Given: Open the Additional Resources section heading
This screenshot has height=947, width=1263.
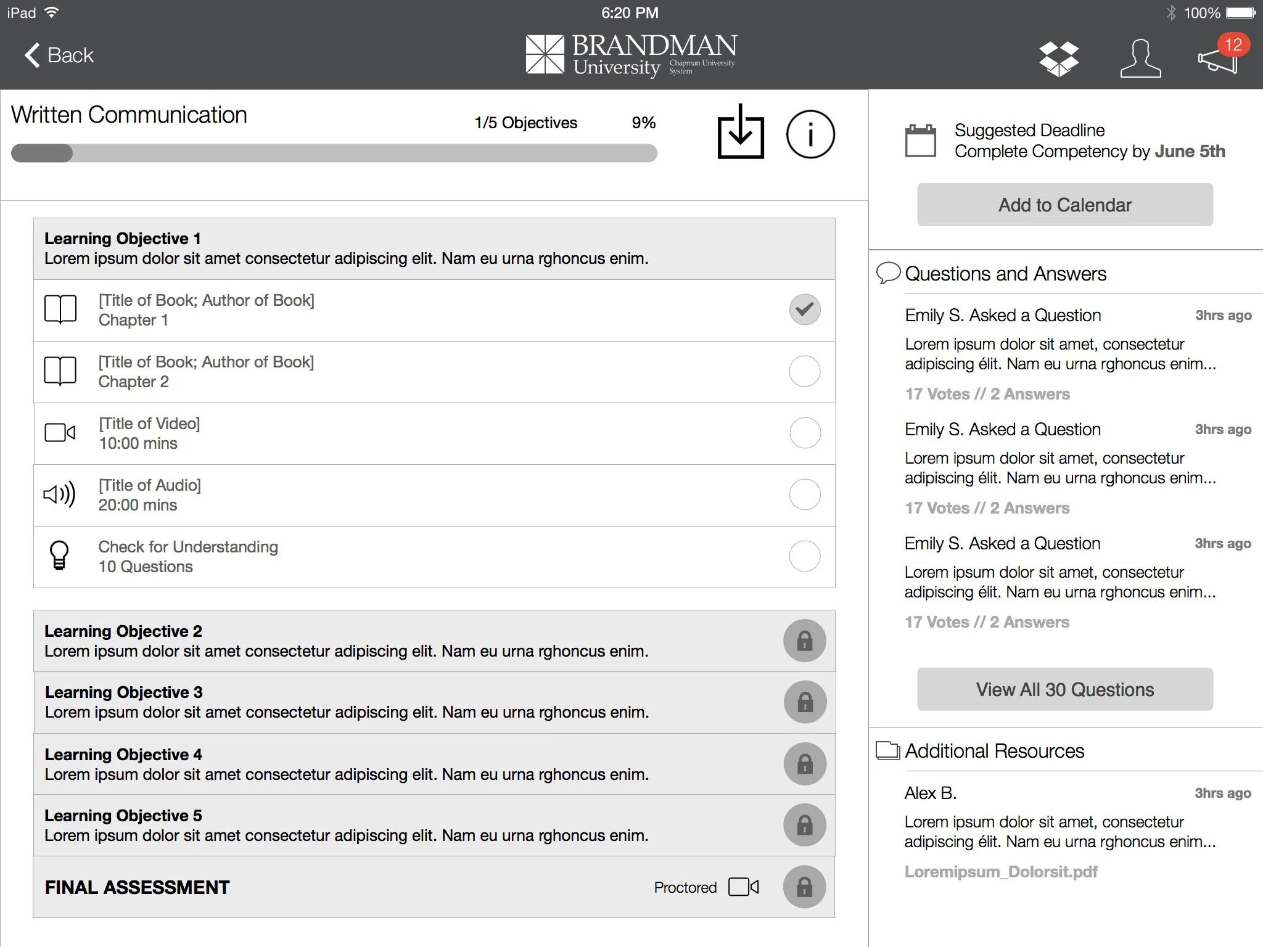Looking at the screenshot, I should pos(994,751).
